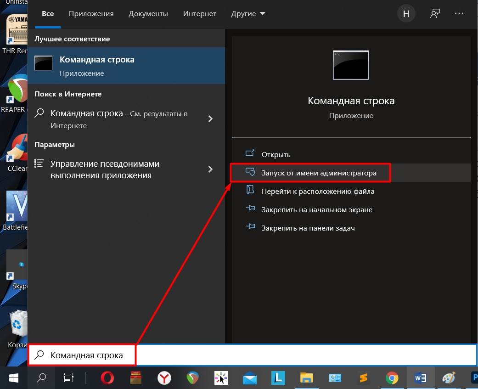Select the Корзина recycle bin icon
This screenshot has width=478, height=389.
18,329
